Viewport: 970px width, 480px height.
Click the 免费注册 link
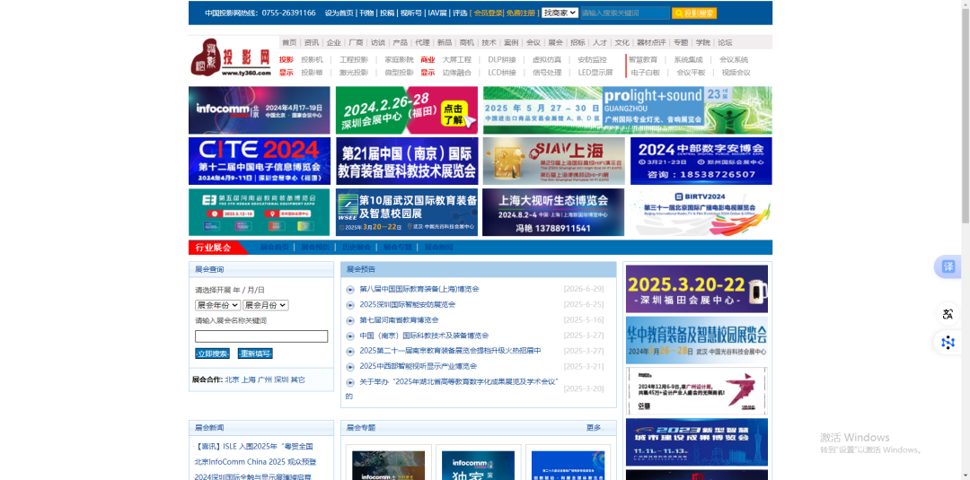pyautogui.click(x=521, y=13)
